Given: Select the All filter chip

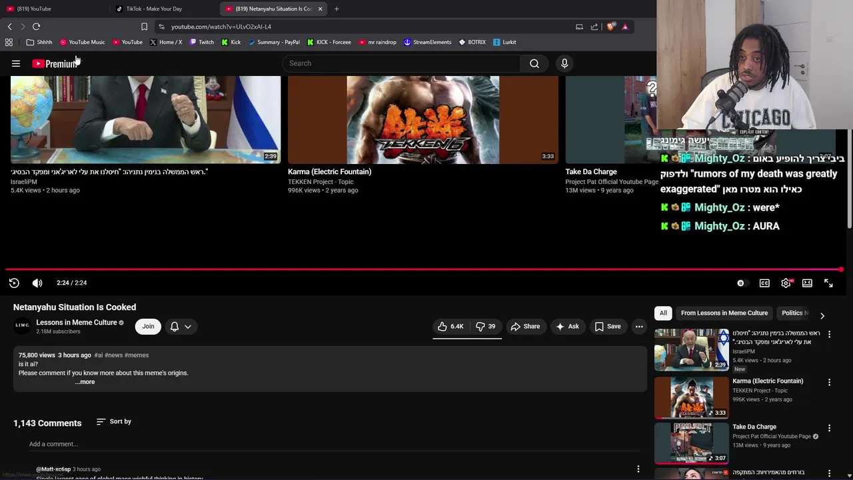Looking at the screenshot, I should click(663, 313).
